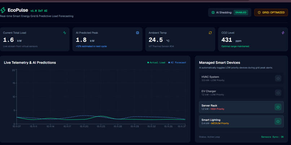This screenshot has height=145, width=291.
Task: Click the 'IoT Thermal Sensor #04' caption
Action: tap(161, 46)
